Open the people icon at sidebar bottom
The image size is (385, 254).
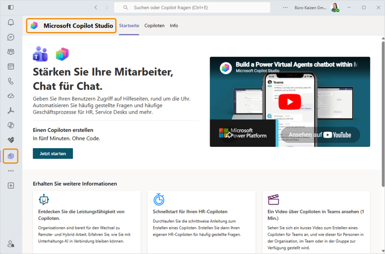point(11,244)
